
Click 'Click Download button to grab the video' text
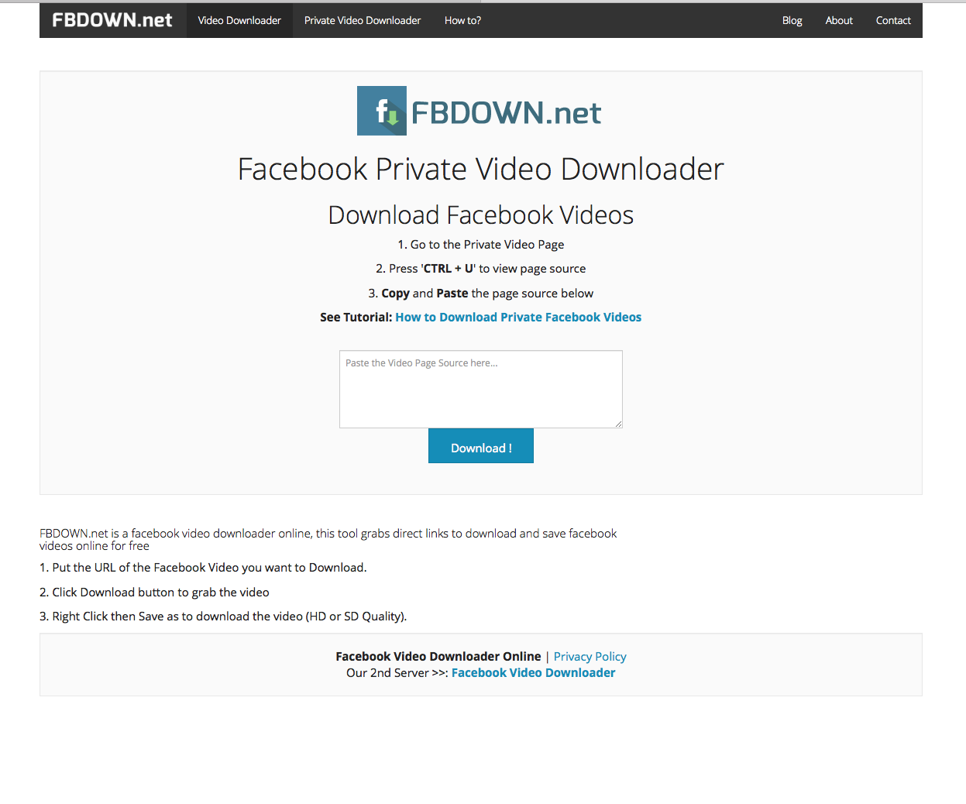pos(154,593)
